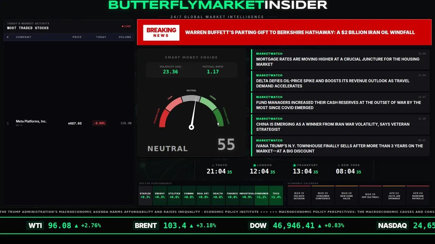Open the mortgage rates MarketWatch story
Image resolution: width=435 pixels, height=244 pixels.
[341, 59]
